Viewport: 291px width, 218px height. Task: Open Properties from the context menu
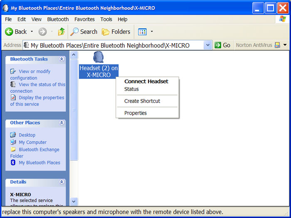coord(147,113)
